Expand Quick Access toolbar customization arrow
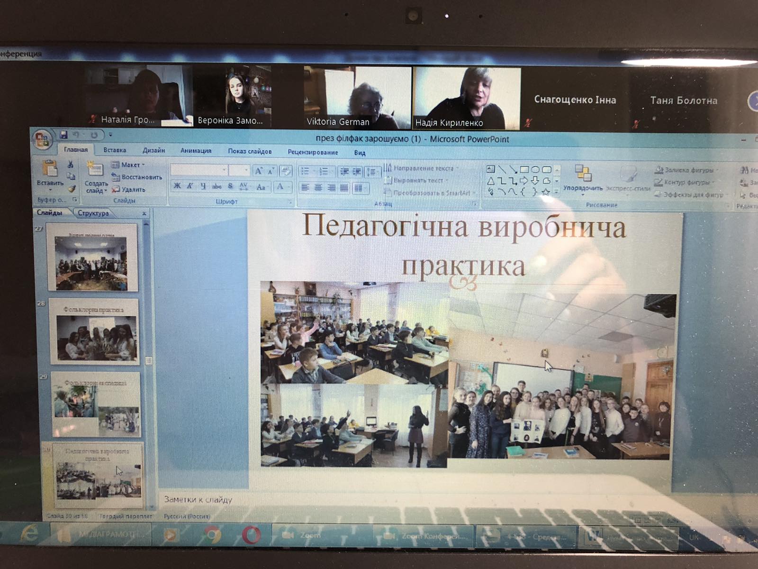The width and height of the screenshot is (758, 569). (x=110, y=135)
